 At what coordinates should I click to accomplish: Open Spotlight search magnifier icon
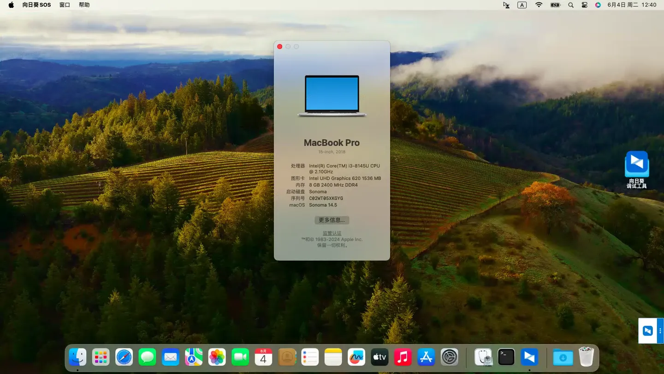click(571, 5)
